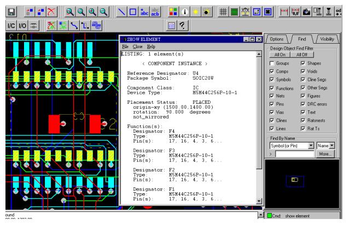Click the More... button
The image size is (349, 225).
[x=325, y=154]
